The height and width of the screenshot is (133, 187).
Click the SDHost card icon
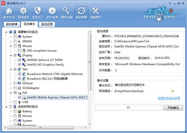point(19,83)
